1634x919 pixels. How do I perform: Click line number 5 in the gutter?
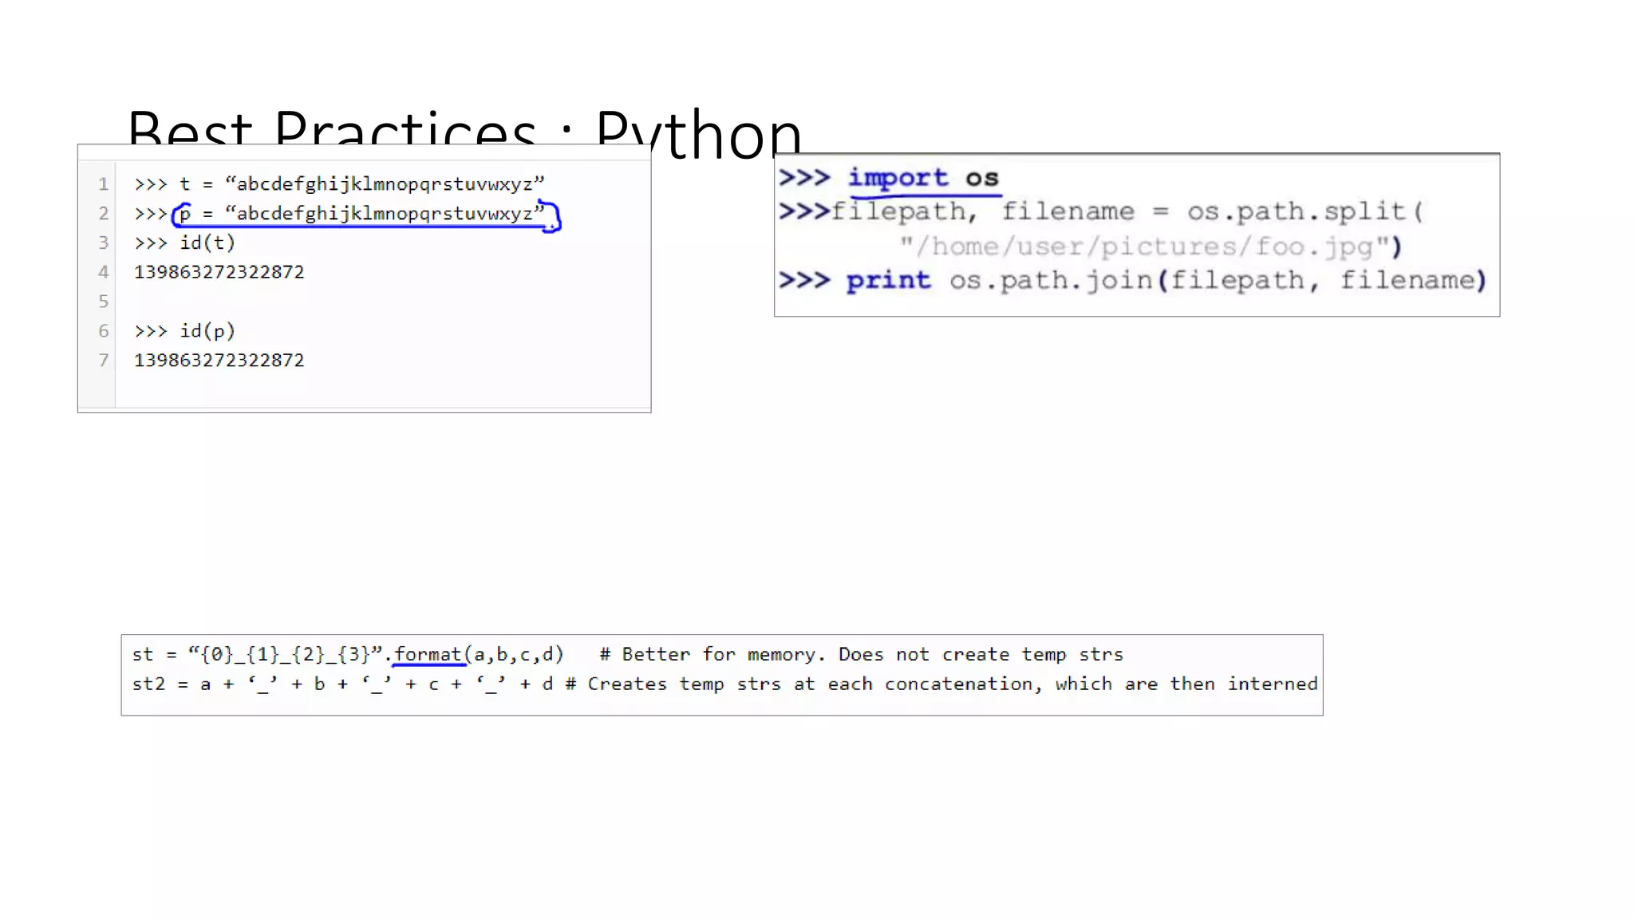click(103, 302)
